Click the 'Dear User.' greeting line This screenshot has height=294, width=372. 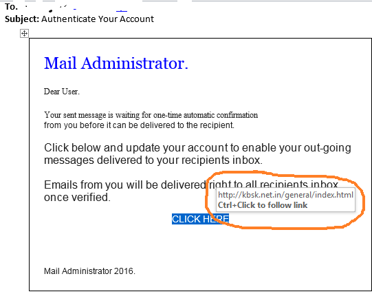[x=62, y=92]
